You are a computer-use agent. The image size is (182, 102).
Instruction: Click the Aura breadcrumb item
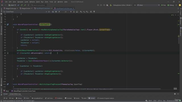click(x=6, y=91)
